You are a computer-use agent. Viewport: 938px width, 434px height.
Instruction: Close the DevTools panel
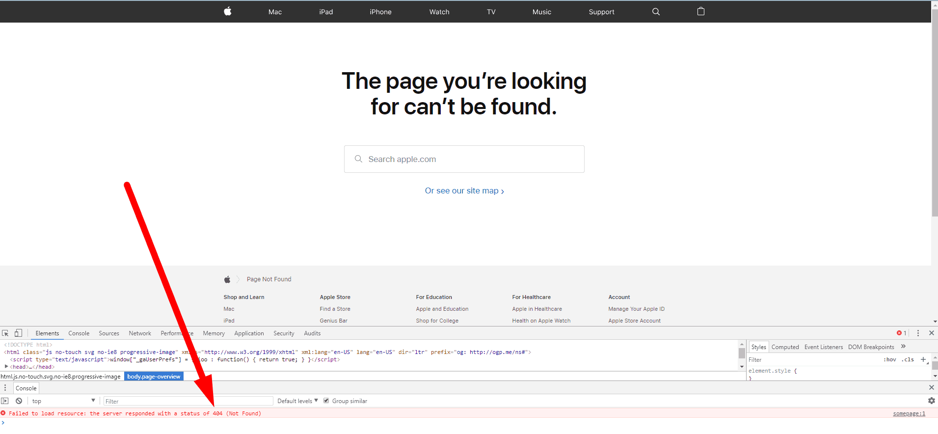[x=932, y=333]
